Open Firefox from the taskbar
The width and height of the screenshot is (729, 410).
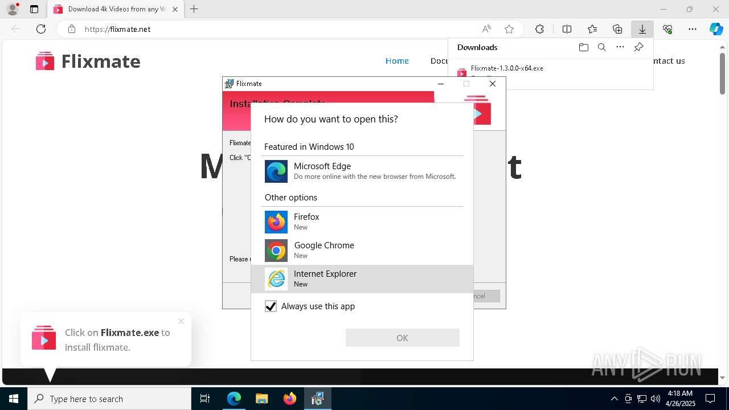click(x=290, y=399)
